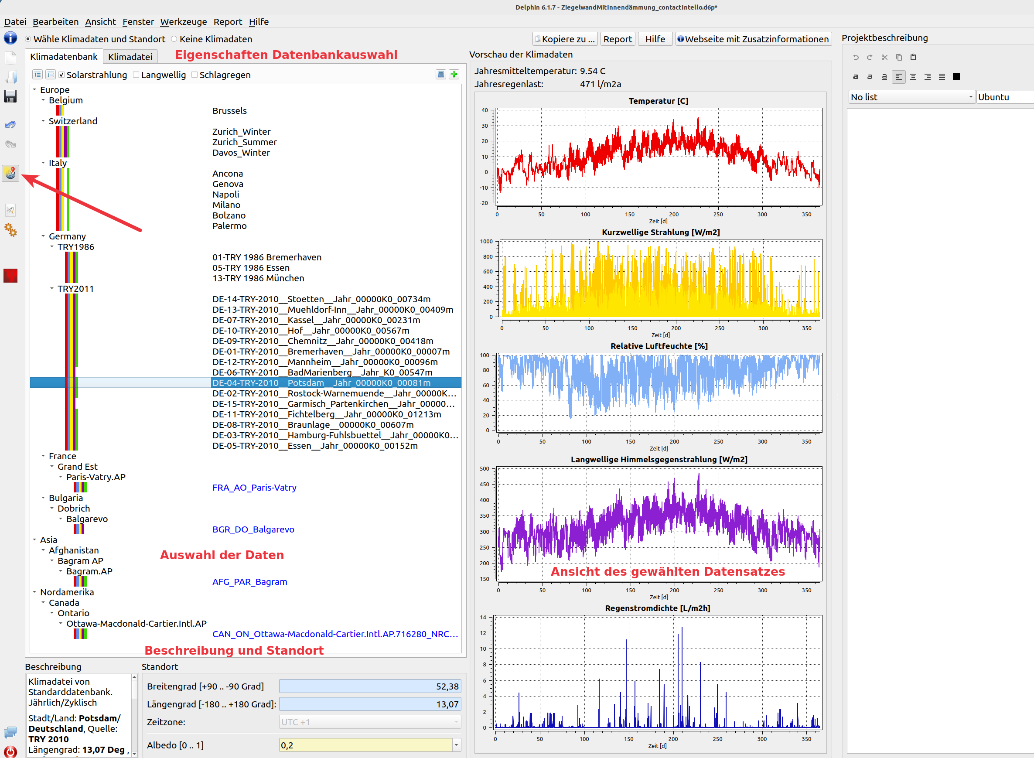The height and width of the screenshot is (758, 1034).
Task: Collapse the Italy tree node
Action: (43, 163)
